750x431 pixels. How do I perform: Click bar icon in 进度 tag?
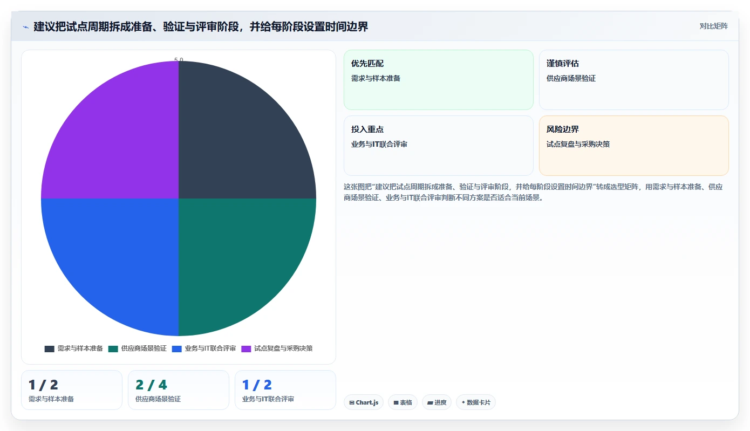[430, 402]
